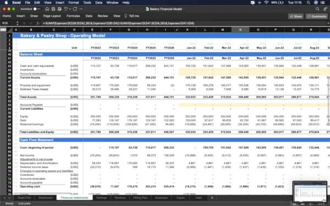This screenshot has width=330, height=206.
Task: Click the search magnifier in Excel title bar
Action: click(317, 9)
